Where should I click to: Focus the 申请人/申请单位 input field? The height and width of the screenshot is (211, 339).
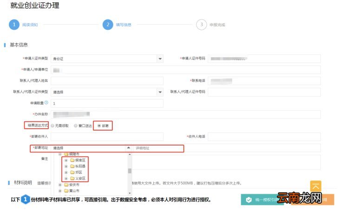click(x=186, y=70)
